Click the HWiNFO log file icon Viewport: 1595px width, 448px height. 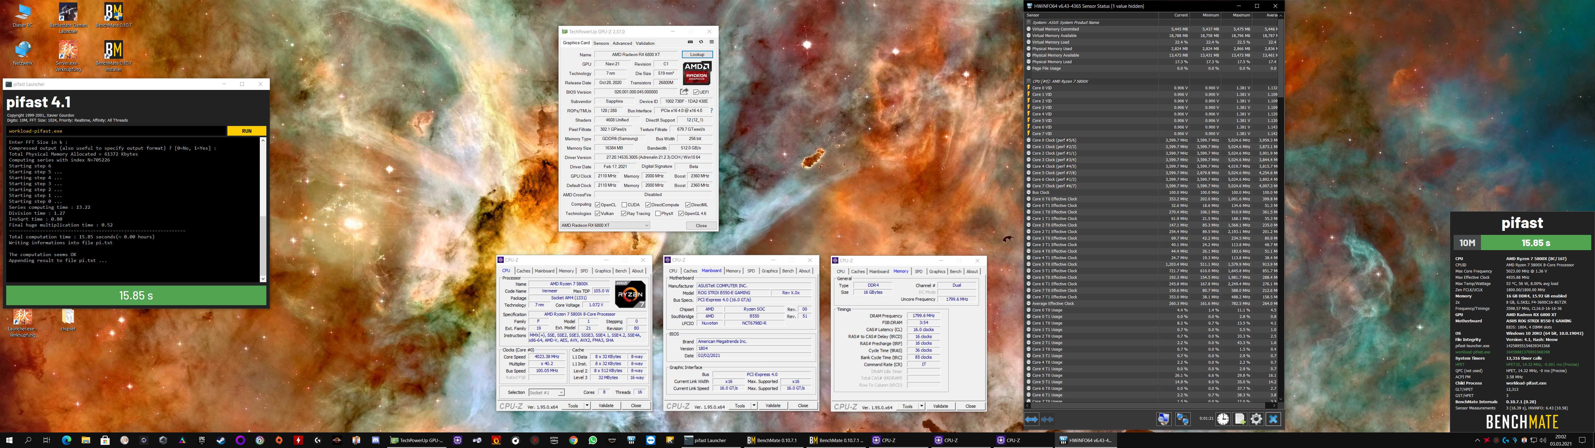click(1240, 419)
